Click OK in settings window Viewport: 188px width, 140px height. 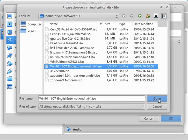[x=171, y=119]
